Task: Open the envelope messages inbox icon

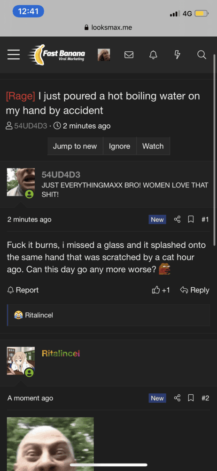Action: click(x=129, y=55)
